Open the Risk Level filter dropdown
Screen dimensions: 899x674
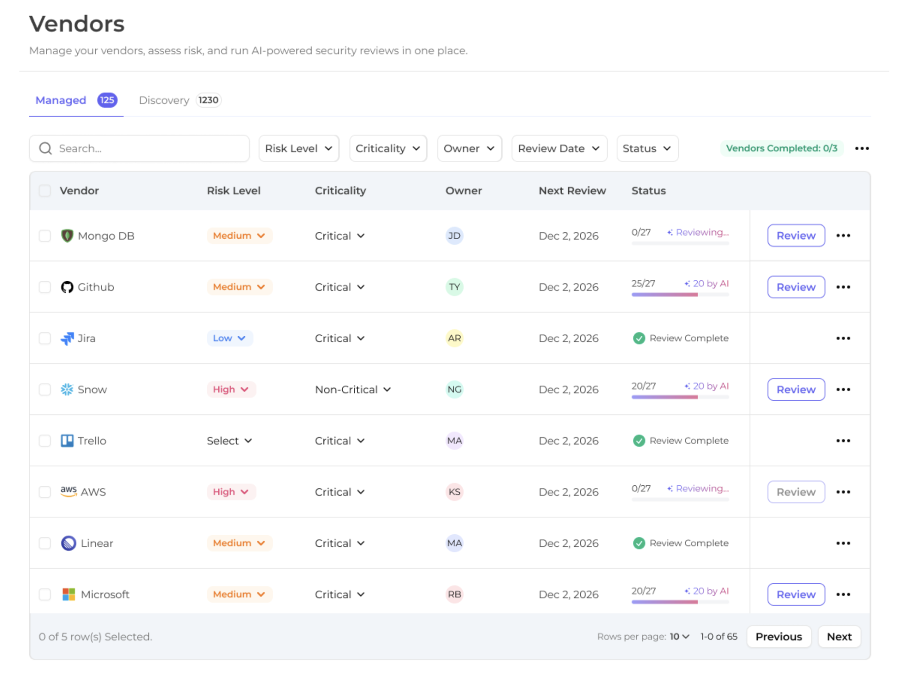pyautogui.click(x=299, y=148)
